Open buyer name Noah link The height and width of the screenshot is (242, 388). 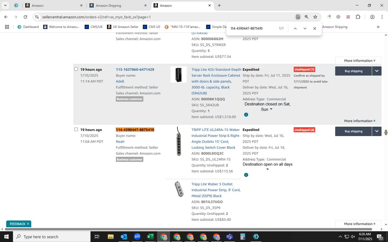[120, 141]
